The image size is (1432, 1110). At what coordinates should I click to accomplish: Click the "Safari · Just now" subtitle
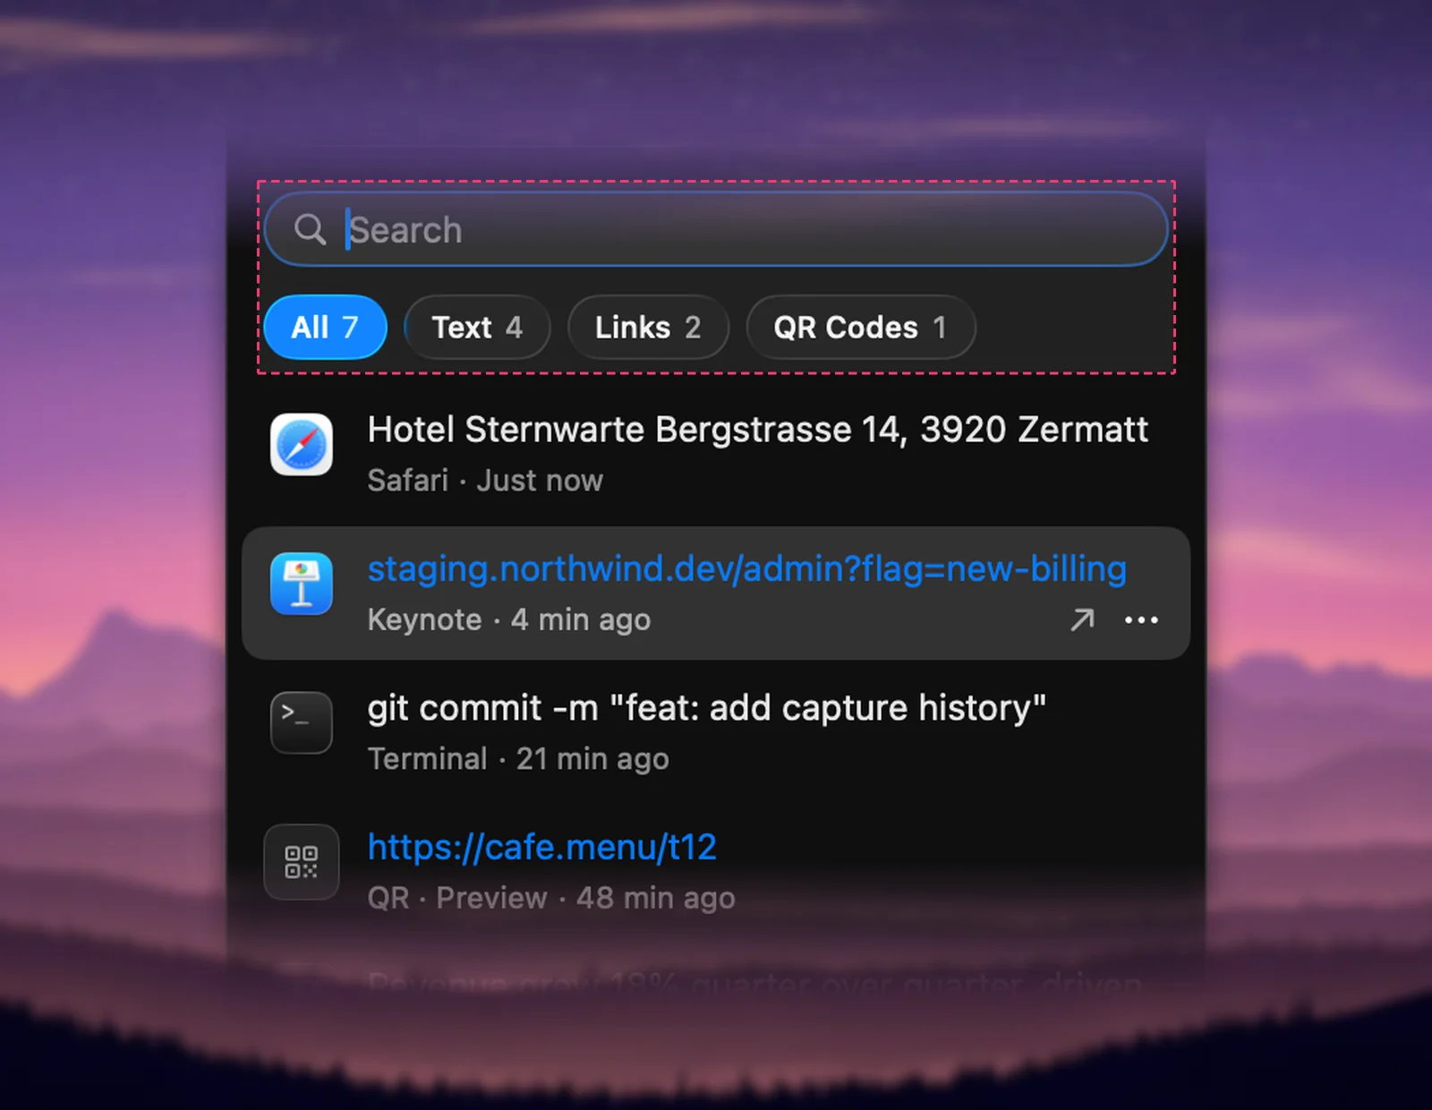485,481
